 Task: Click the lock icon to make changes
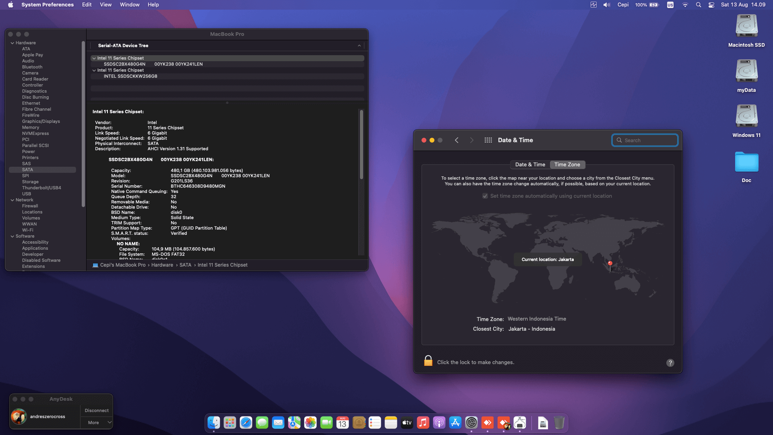pos(428,361)
